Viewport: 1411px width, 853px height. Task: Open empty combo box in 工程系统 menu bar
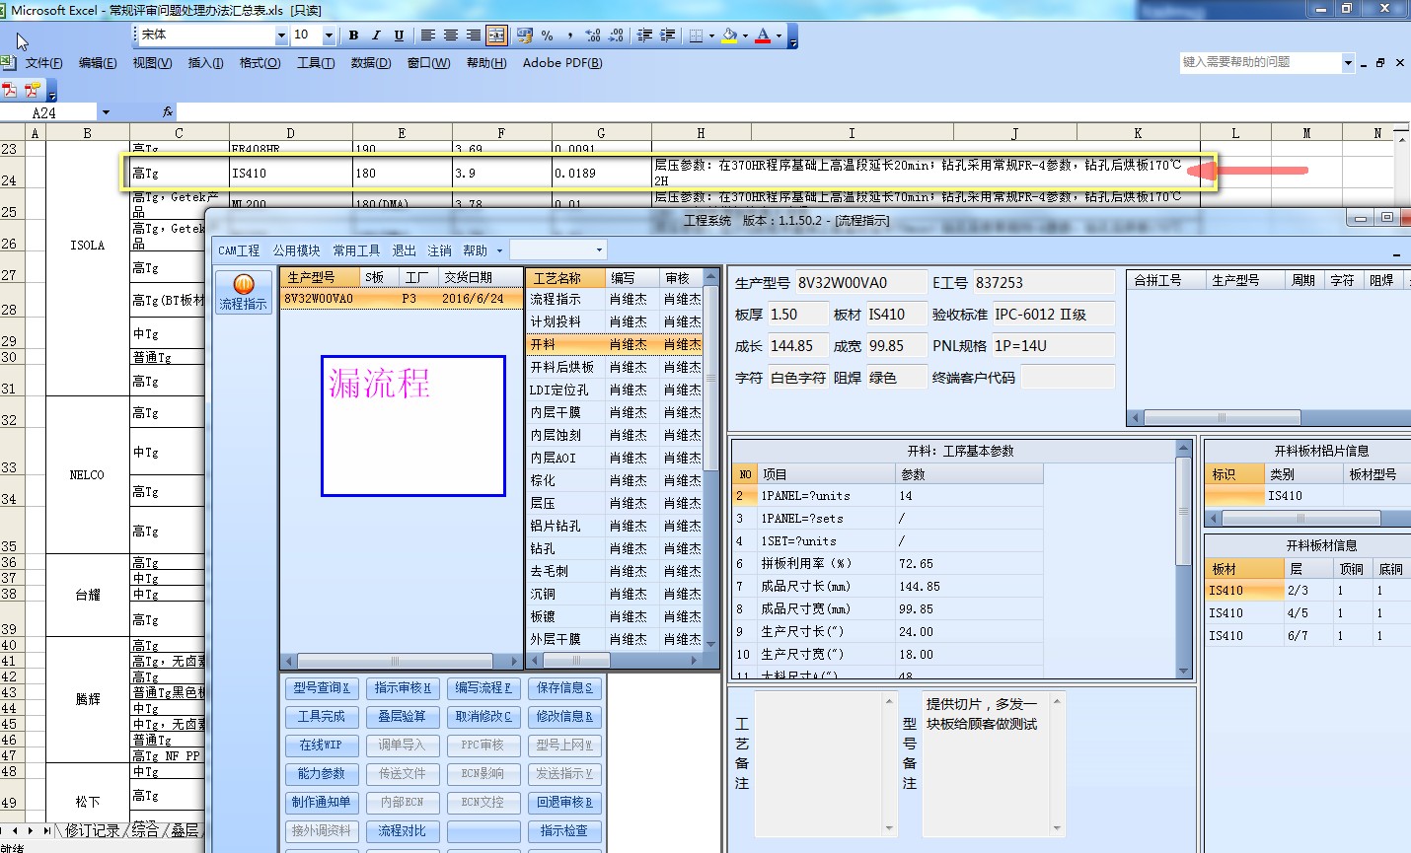coord(599,250)
